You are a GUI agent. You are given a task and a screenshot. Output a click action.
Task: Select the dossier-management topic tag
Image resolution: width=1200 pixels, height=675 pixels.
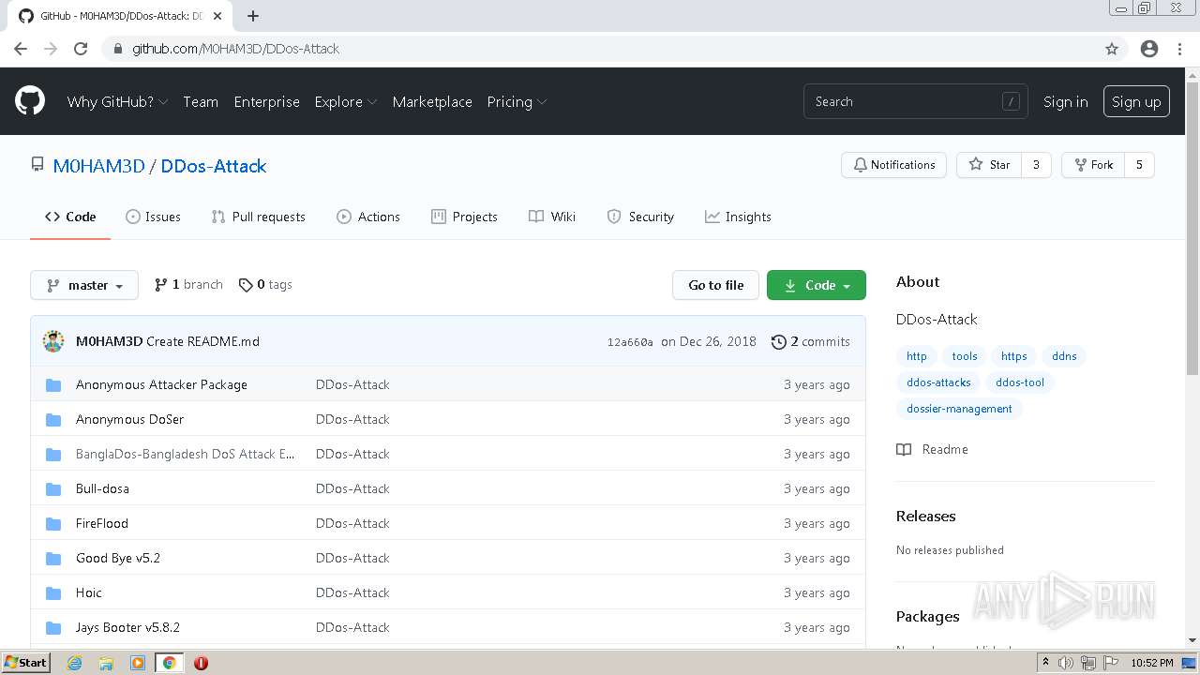959,409
